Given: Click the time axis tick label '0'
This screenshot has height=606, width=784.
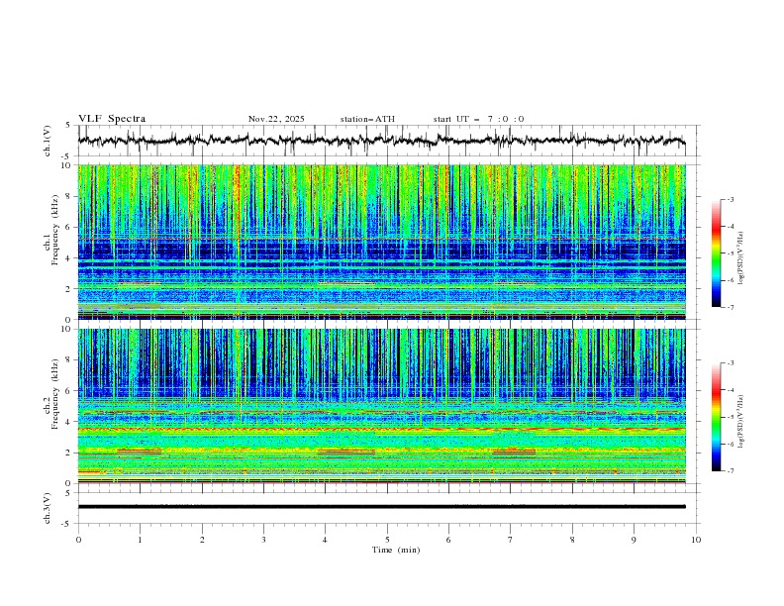Looking at the screenshot, I should pos(78,540).
